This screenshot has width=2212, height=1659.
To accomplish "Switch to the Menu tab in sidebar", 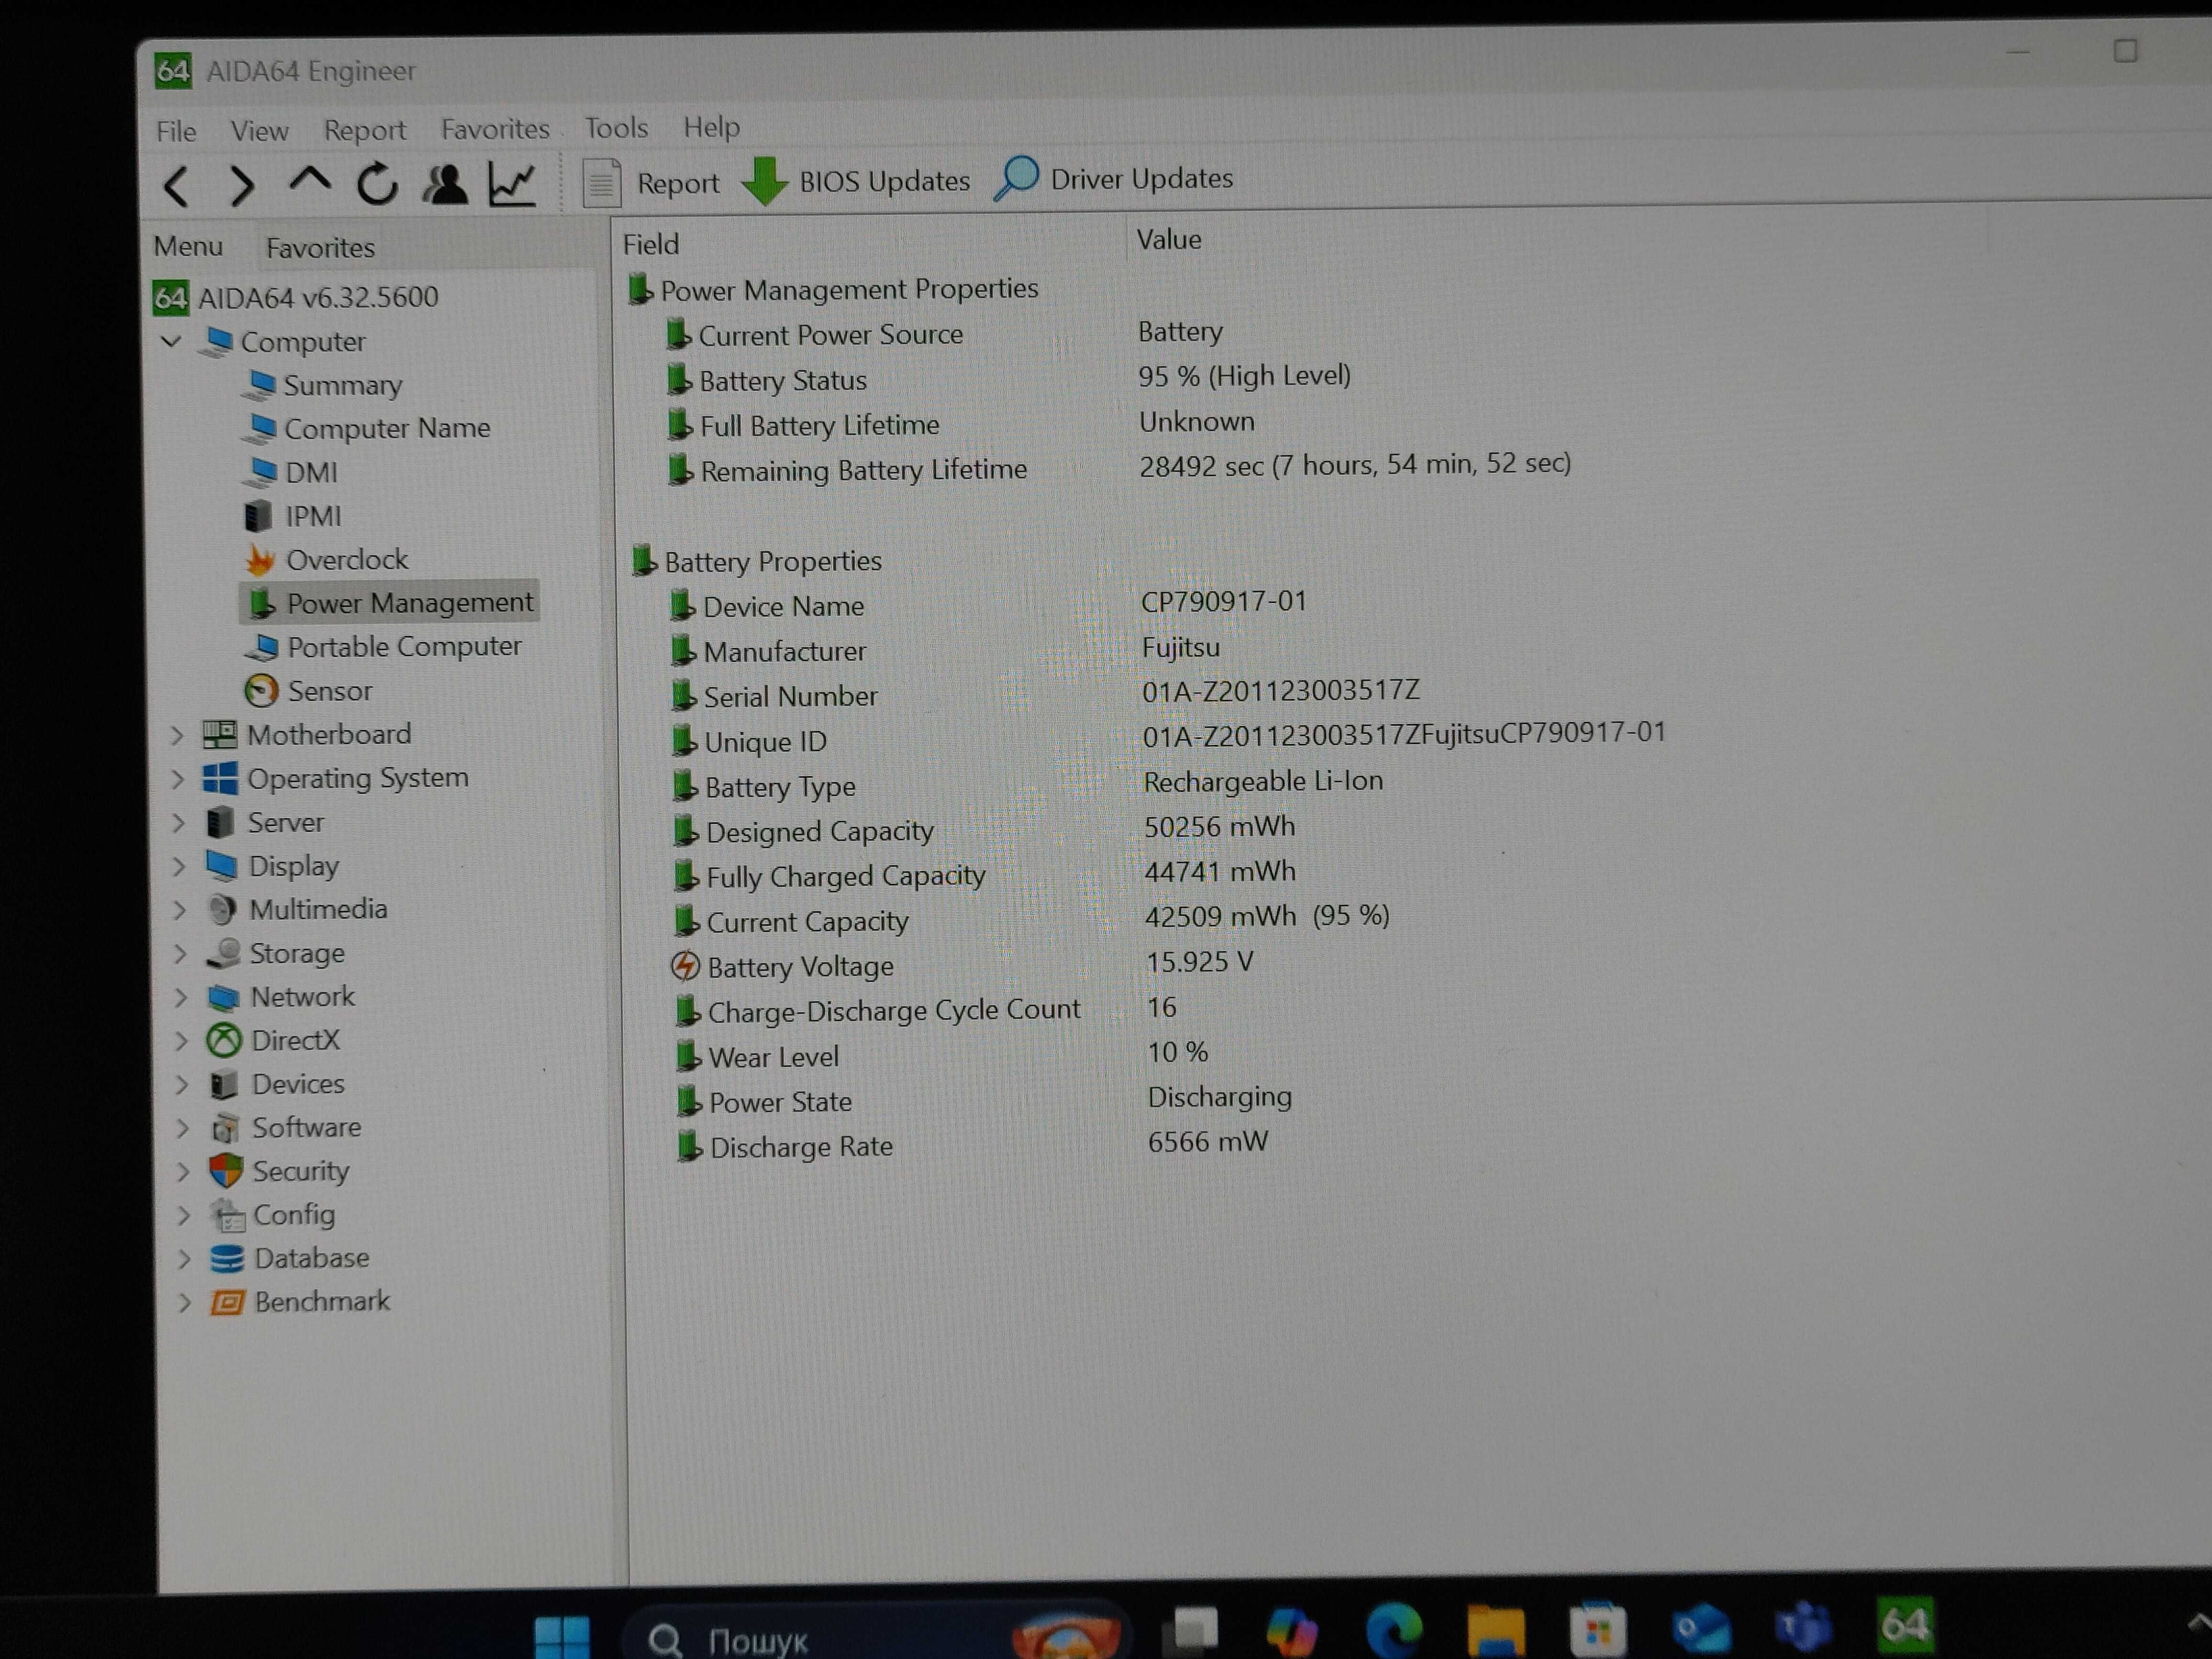I will (x=188, y=246).
